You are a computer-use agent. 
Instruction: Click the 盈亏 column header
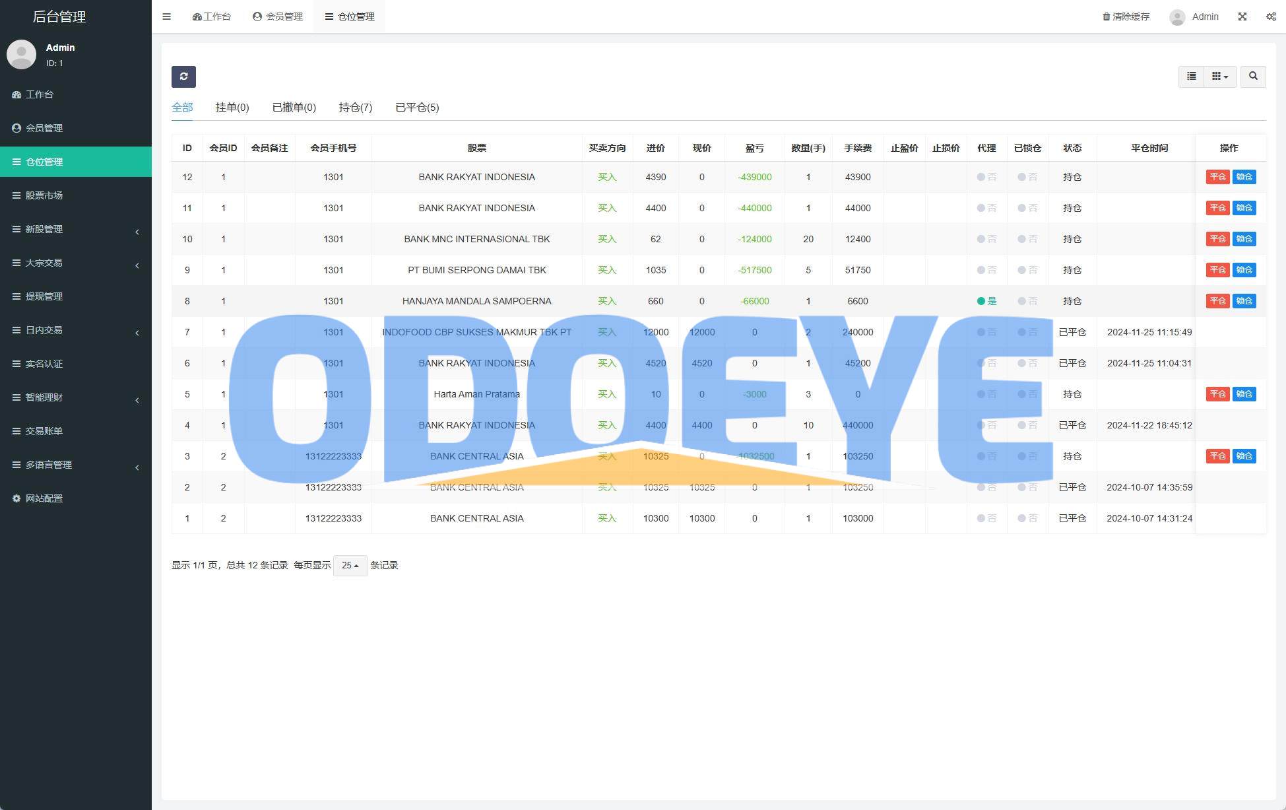(755, 148)
